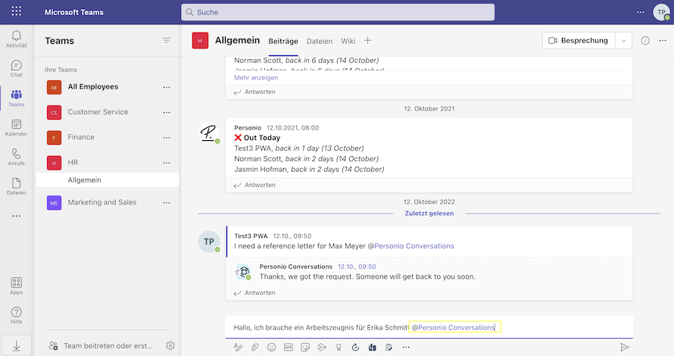The image size is (674, 356).
Task: Switch to the Wiki tab
Action: (348, 41)
